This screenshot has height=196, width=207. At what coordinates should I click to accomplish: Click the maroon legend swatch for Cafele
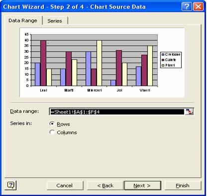pyautogui.click(x=163, y=60)
